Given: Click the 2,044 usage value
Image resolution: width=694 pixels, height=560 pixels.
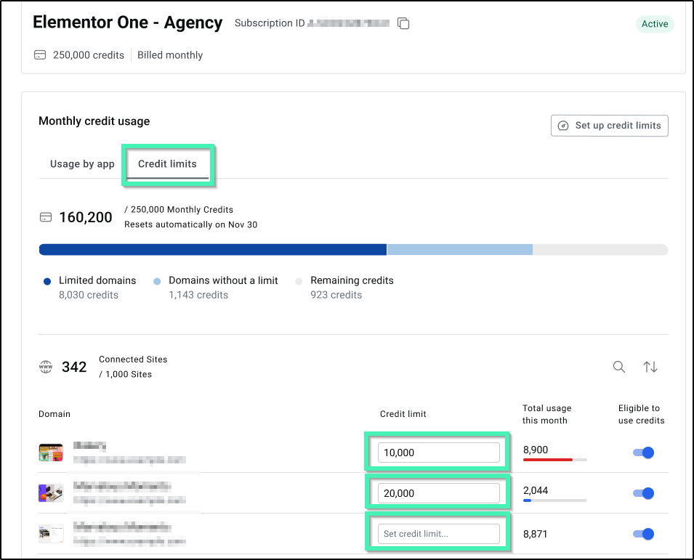Looking at the screenshot, I should [x=536, y=490].
